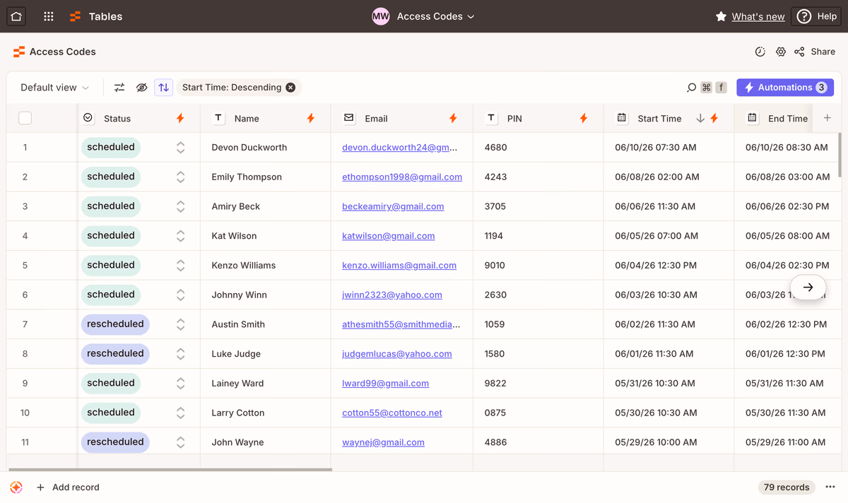Toggle hidden fields eye icon

(141, 88)
